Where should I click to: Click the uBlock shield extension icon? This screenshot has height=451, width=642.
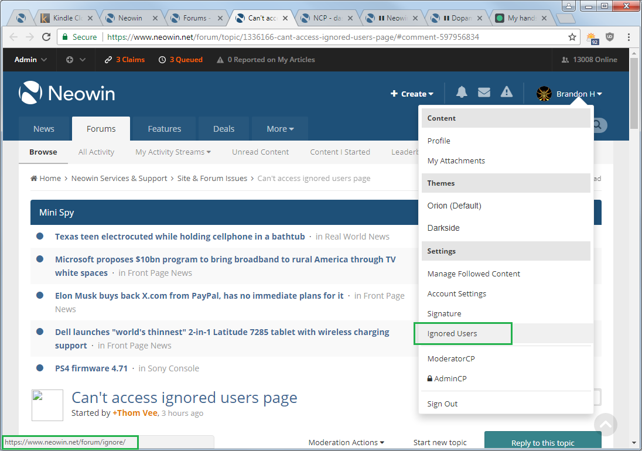coord(610,37)
